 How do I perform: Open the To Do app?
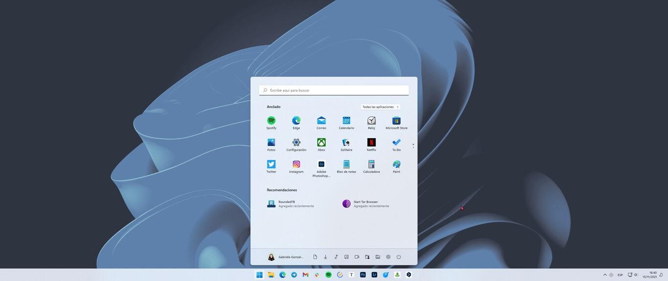(397, 144)
